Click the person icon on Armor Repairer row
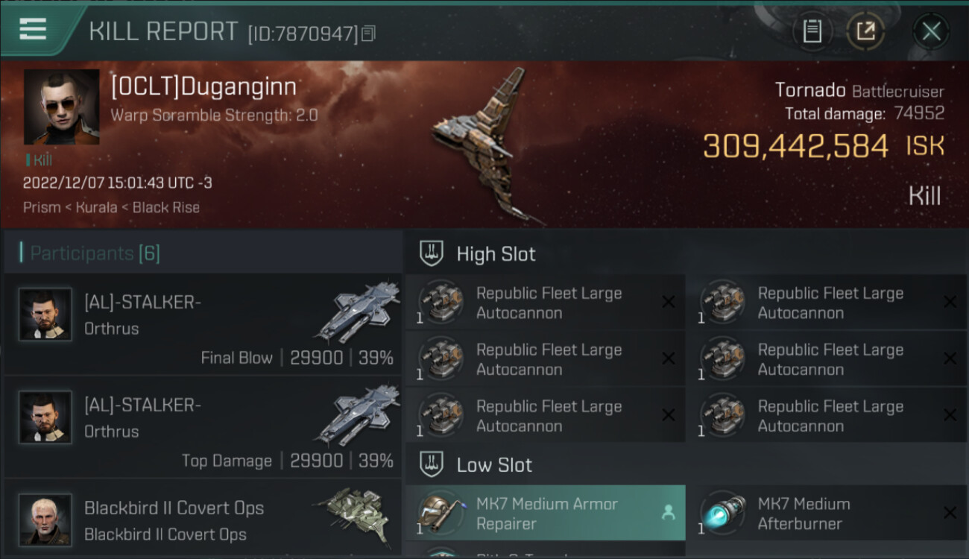 pos(668,513)
